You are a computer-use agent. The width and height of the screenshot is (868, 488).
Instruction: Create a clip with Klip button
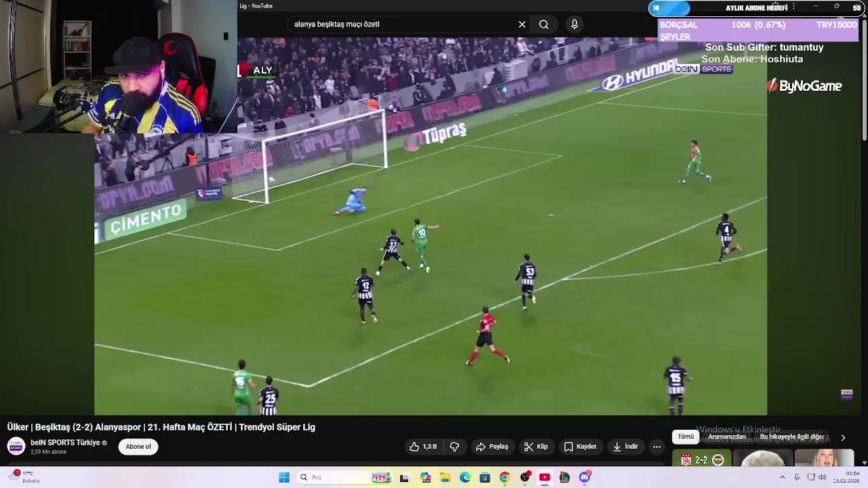536,447
